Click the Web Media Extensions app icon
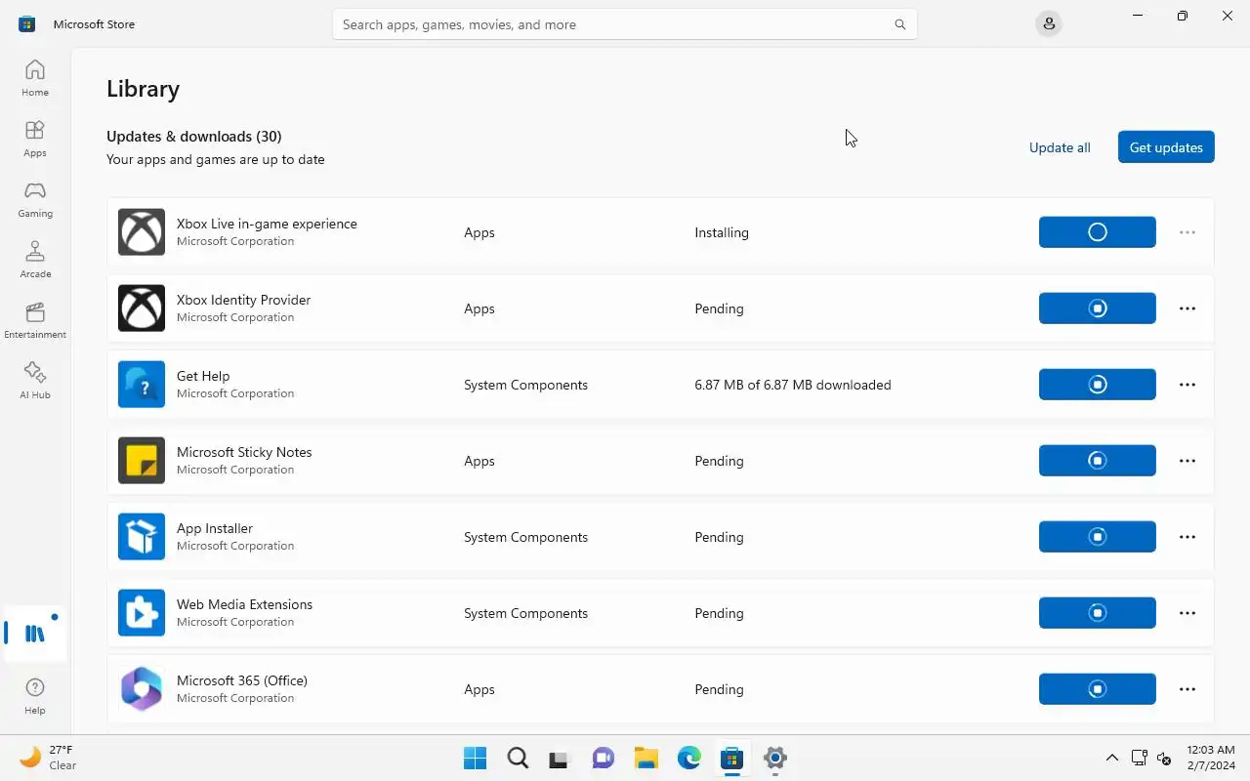The image size is (1250, 781). [x=142, y=613]
